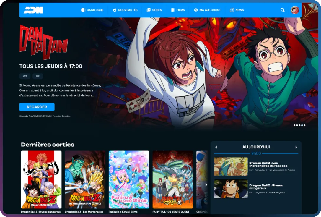Screen dimensions: 321x217
Task: Click the Dandadan title logo
Action: click(44, 42)
